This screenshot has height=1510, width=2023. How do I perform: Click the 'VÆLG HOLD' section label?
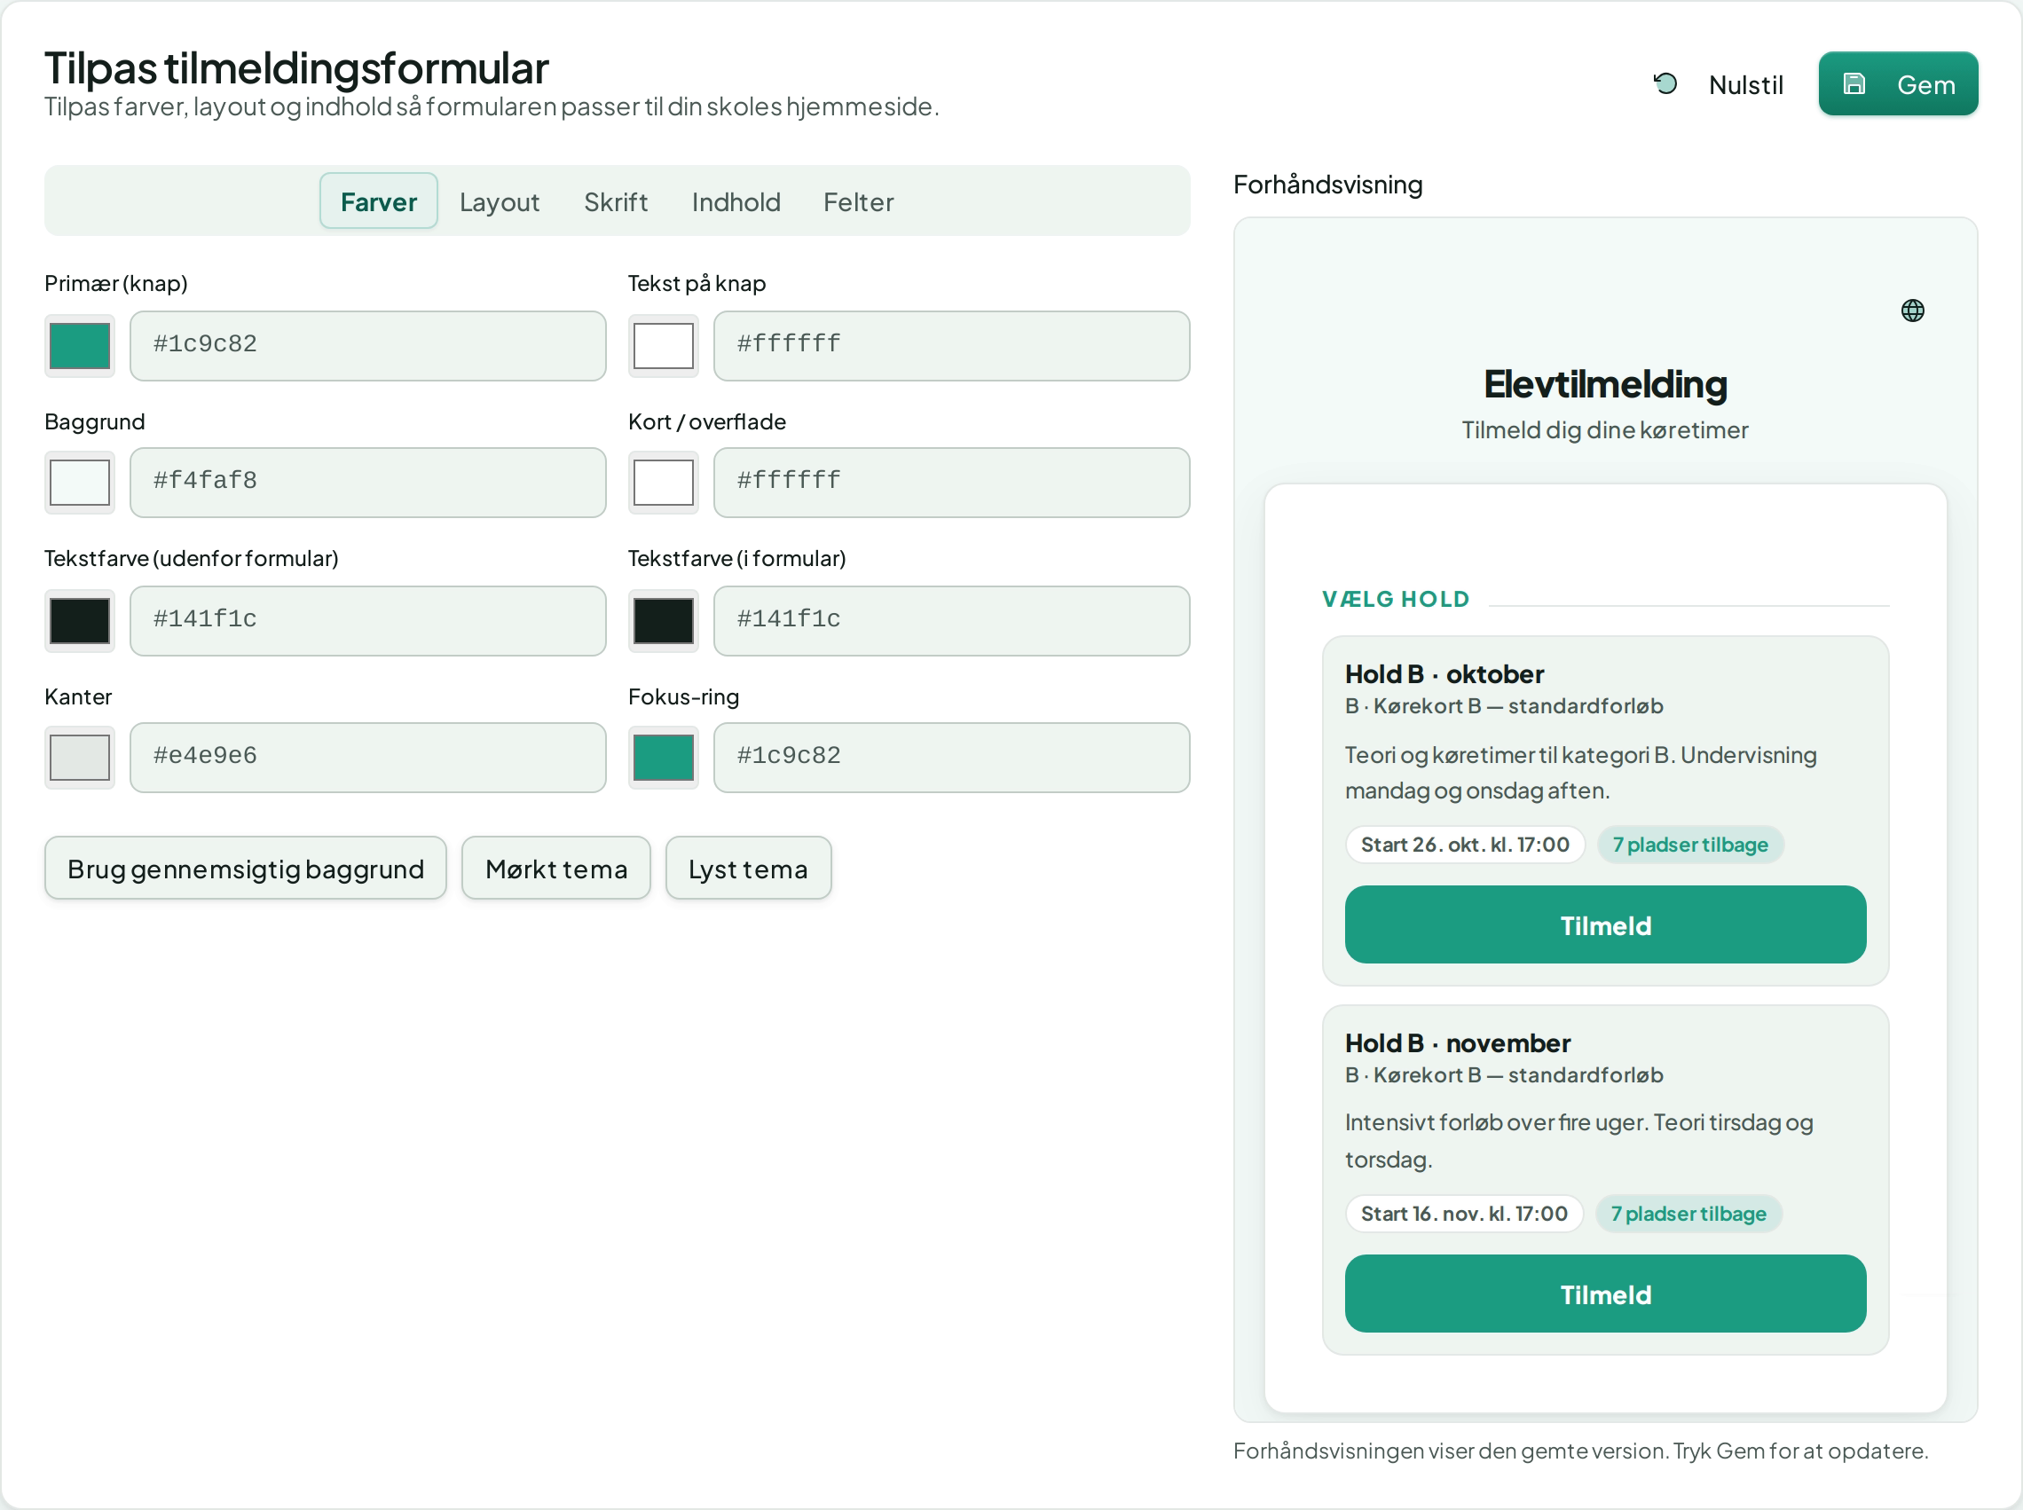pos(1396,600)
